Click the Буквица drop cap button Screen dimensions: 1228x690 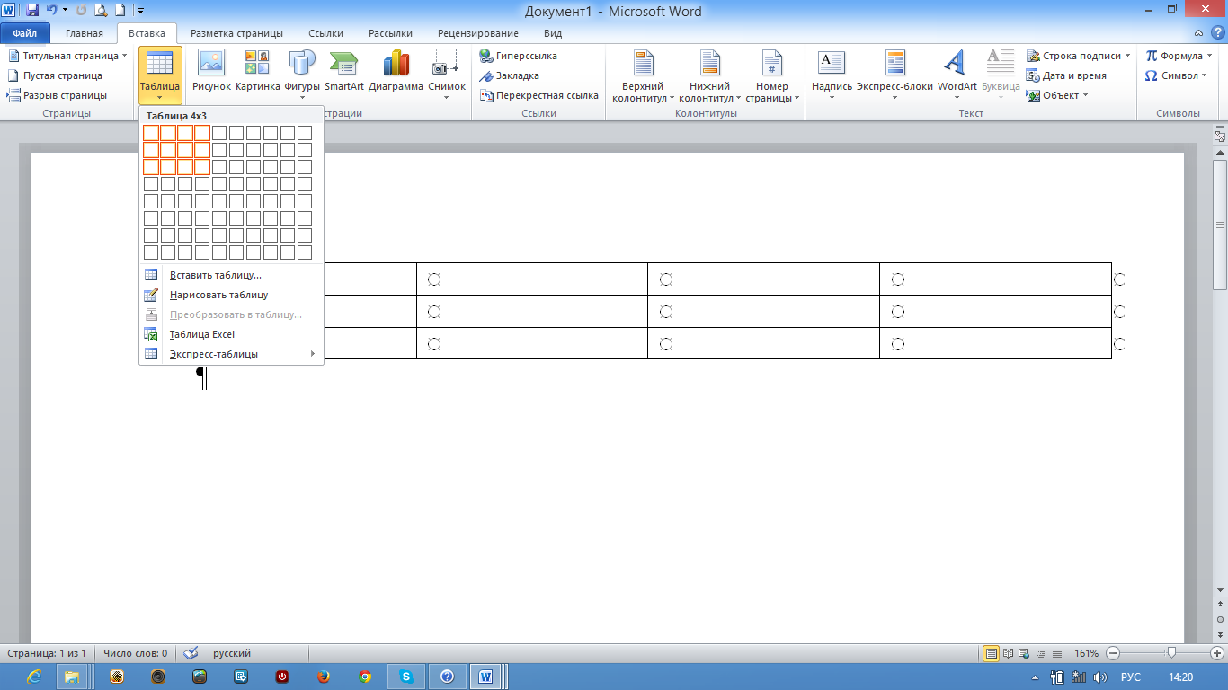tap(1001, 74)
